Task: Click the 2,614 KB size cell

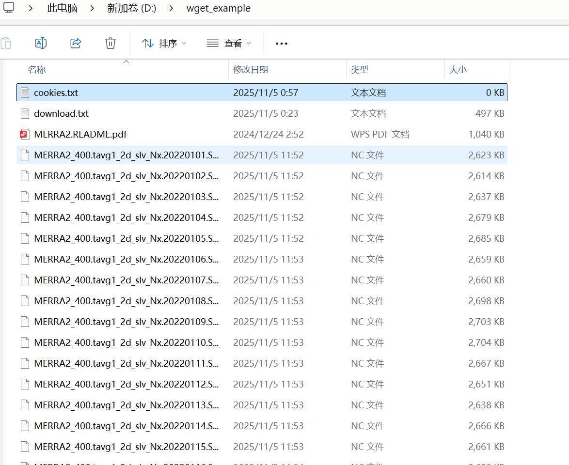Action: click(x=486, y=176)
